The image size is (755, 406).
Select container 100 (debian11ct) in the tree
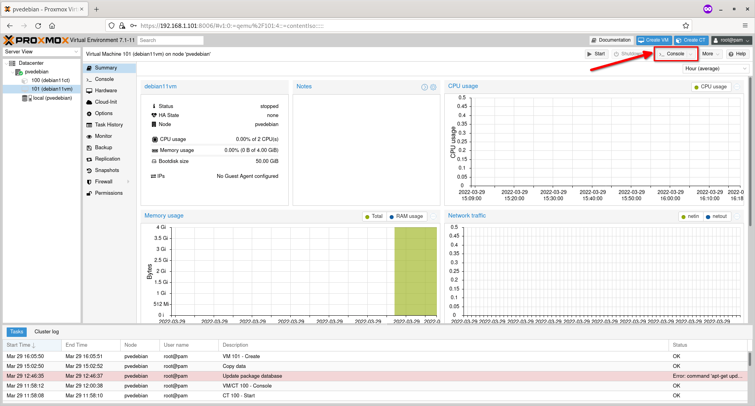tap(50, 80)
